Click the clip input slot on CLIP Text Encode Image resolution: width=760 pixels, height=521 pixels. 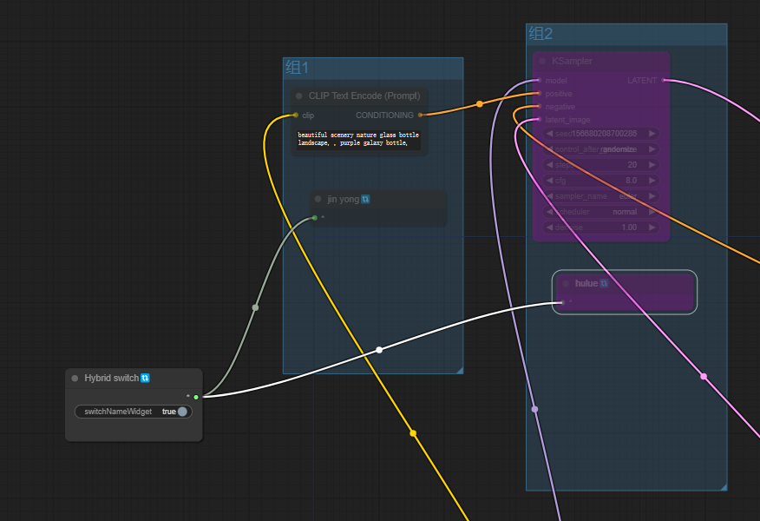point(296,115)
